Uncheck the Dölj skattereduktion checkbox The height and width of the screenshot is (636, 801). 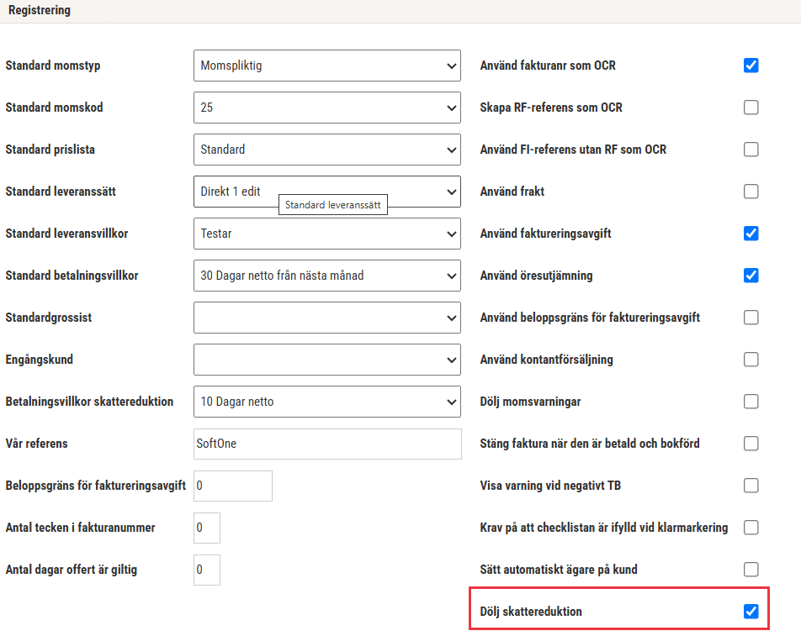click(x=751, y=611)
